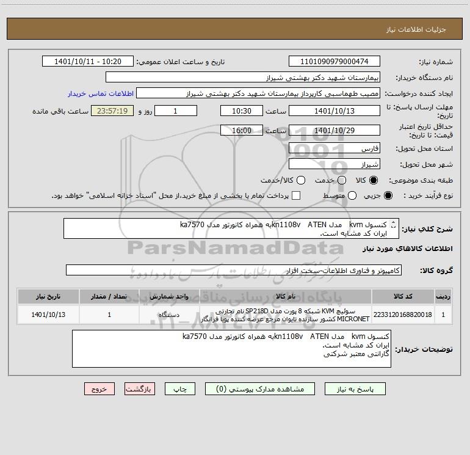The width and height of the screenshot is (470, 455).
Task: Click the row number cell 1 in the ردیف column
Action: tap(443, 315)
